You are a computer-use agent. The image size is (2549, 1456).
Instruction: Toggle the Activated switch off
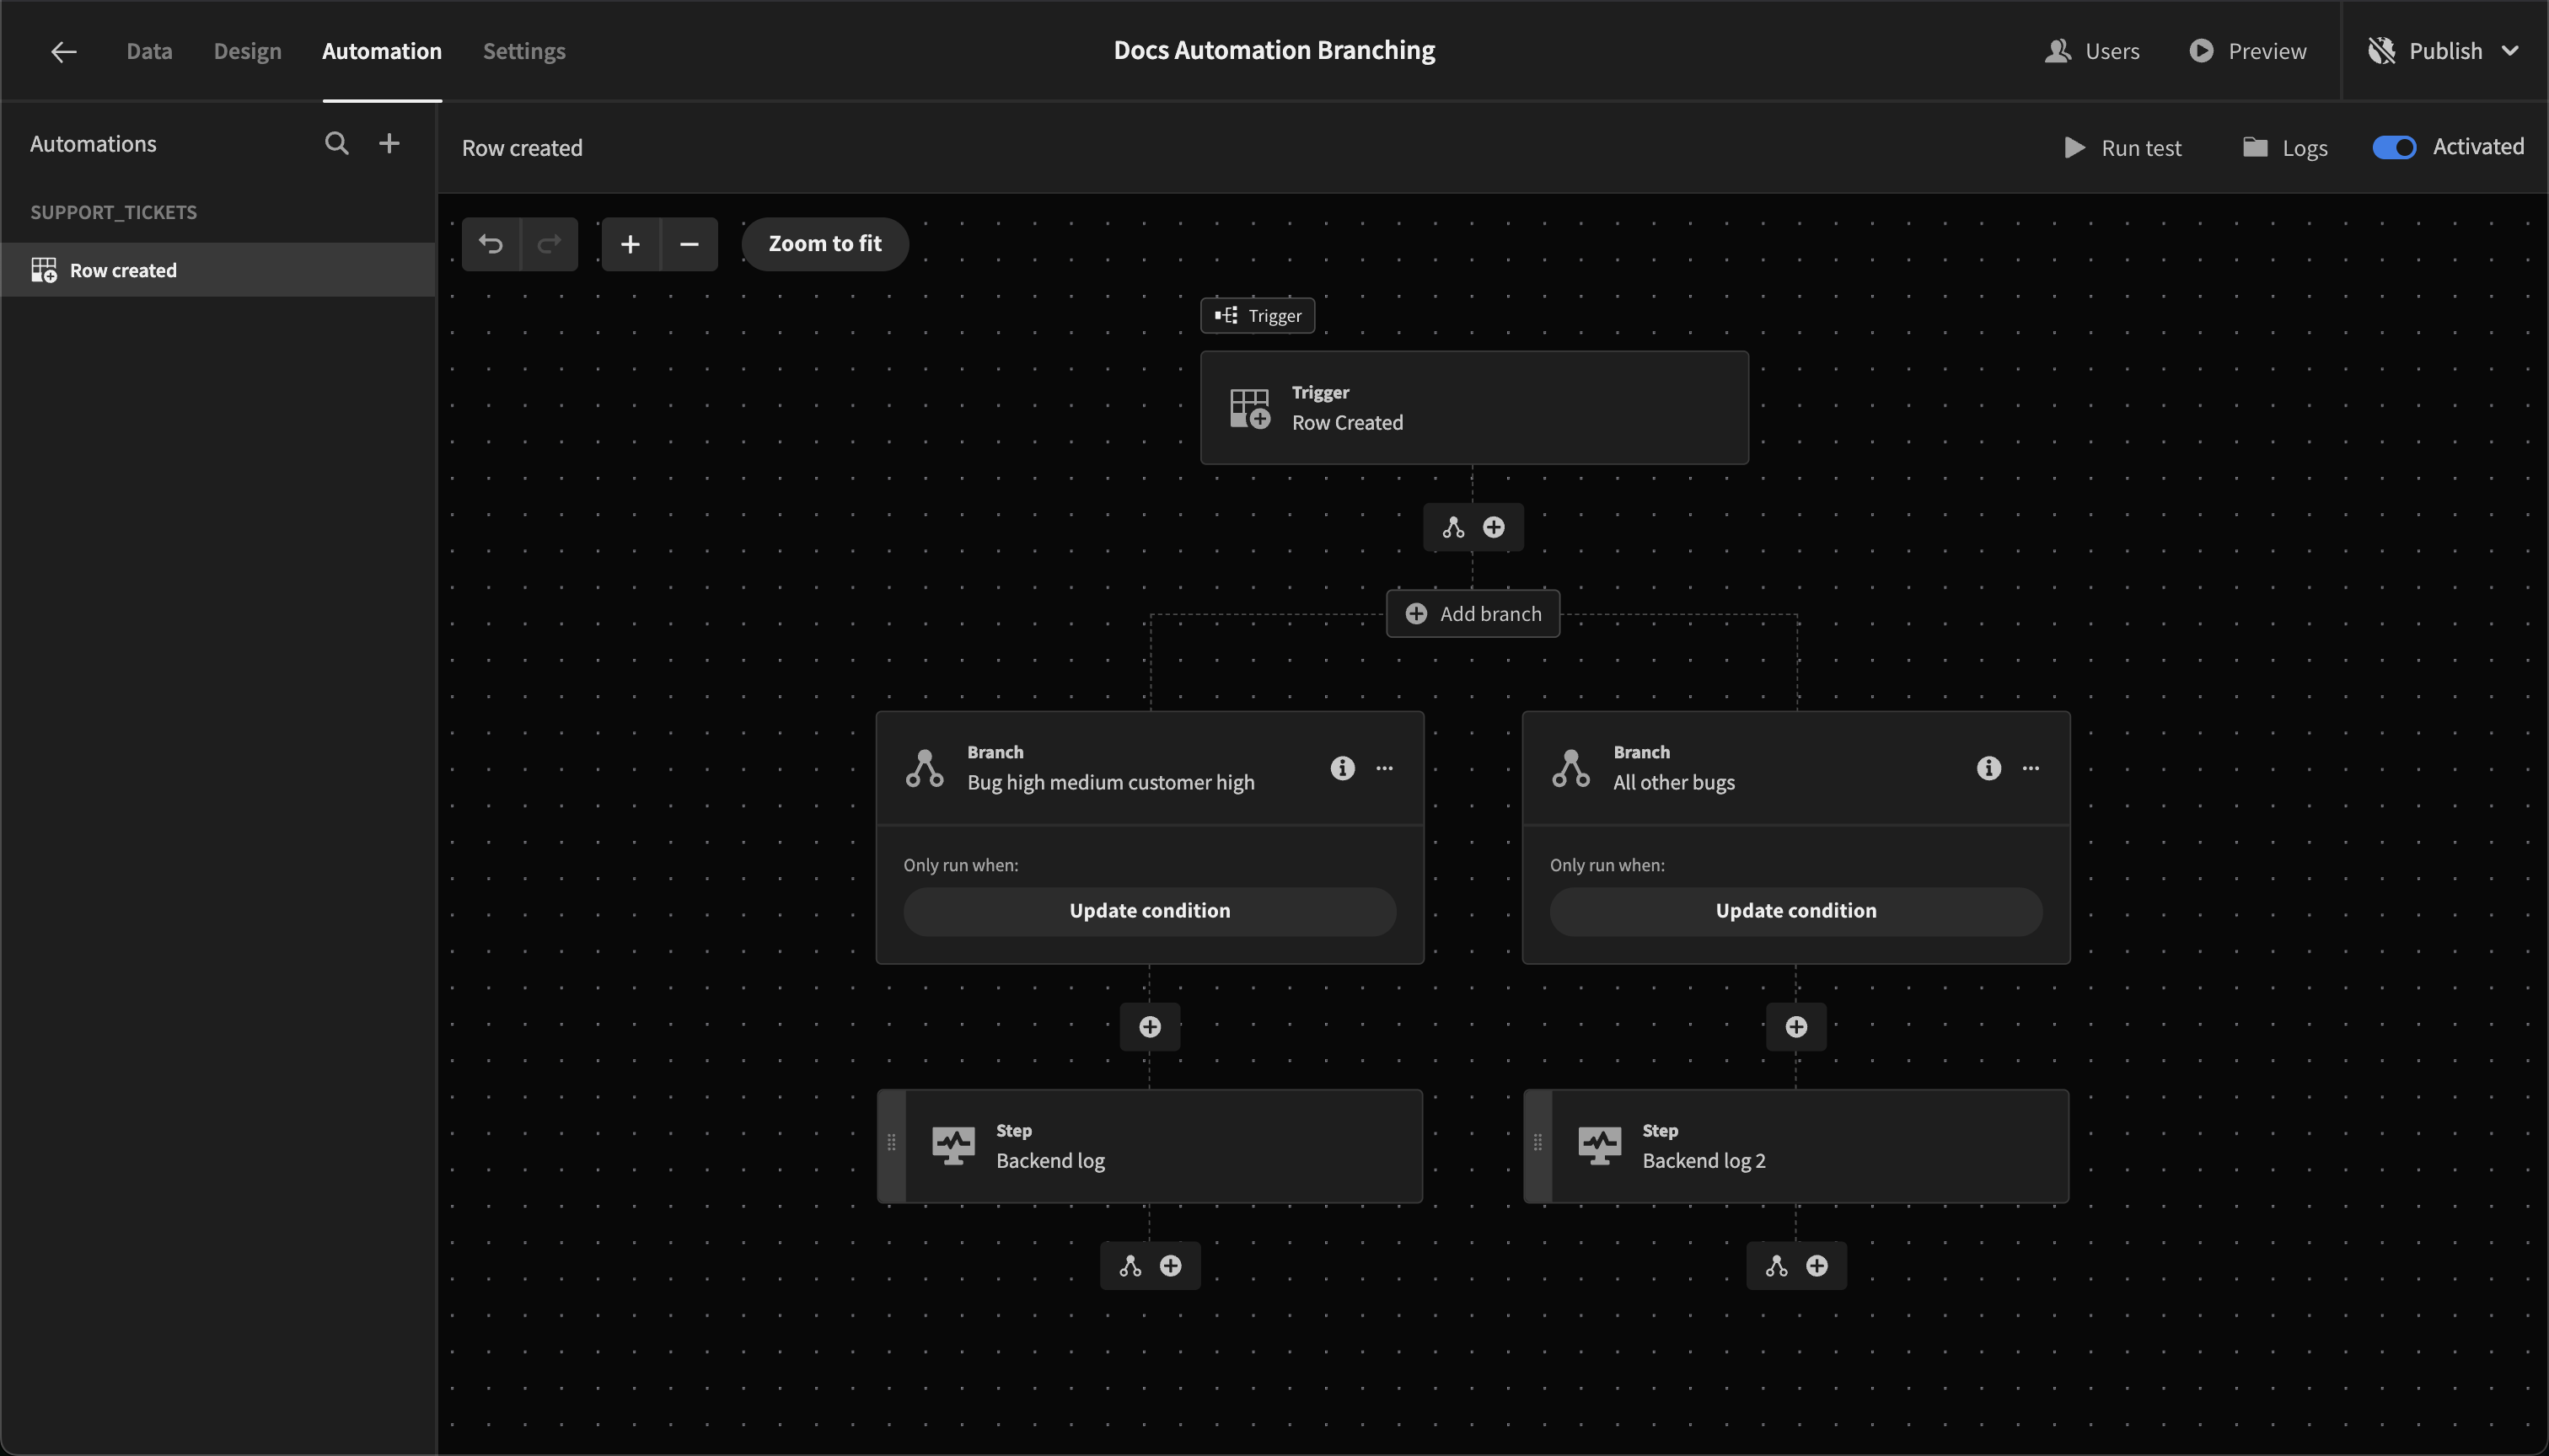pos(2394,147)
